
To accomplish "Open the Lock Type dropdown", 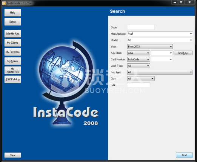I will [139, 66].
